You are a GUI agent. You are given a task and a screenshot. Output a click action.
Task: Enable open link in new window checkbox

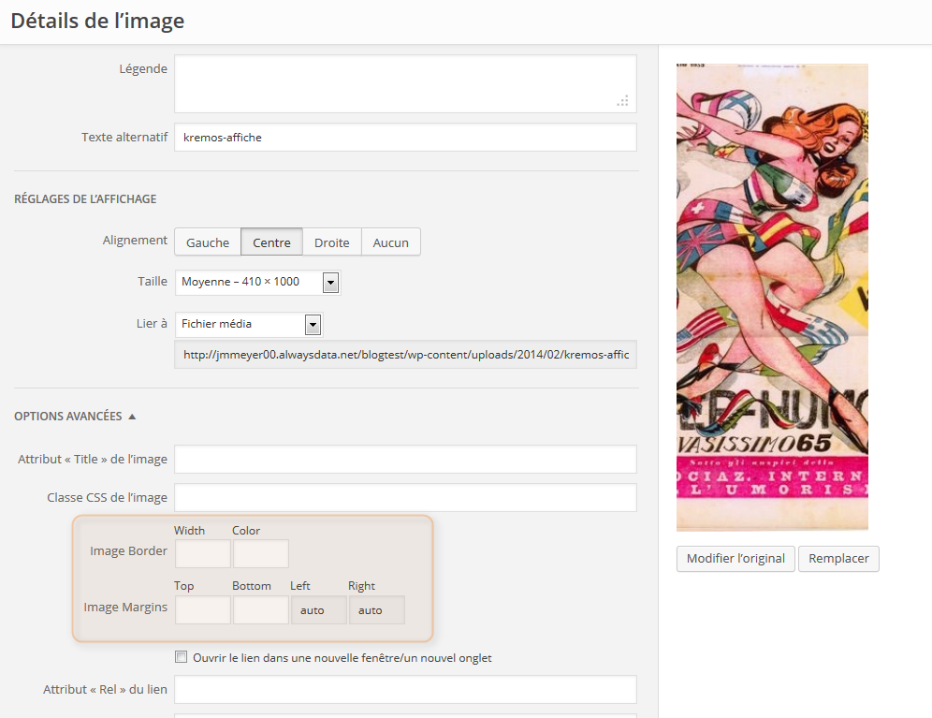tap(182, 657)
